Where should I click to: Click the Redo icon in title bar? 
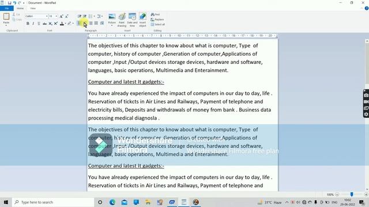point(20,3)
